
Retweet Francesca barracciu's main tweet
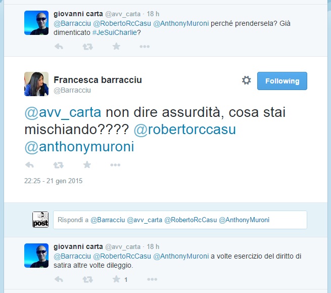(x=58, y=164)
